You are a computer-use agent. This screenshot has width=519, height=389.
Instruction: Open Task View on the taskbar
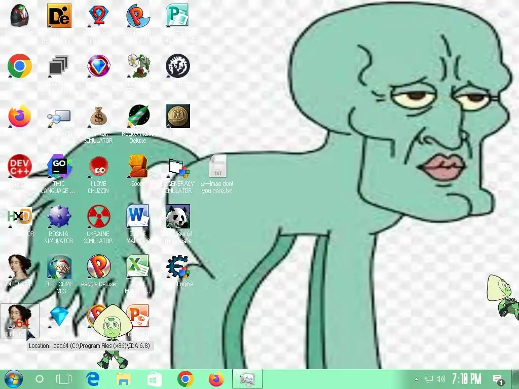pyautogui.click(x=63, y=379)
